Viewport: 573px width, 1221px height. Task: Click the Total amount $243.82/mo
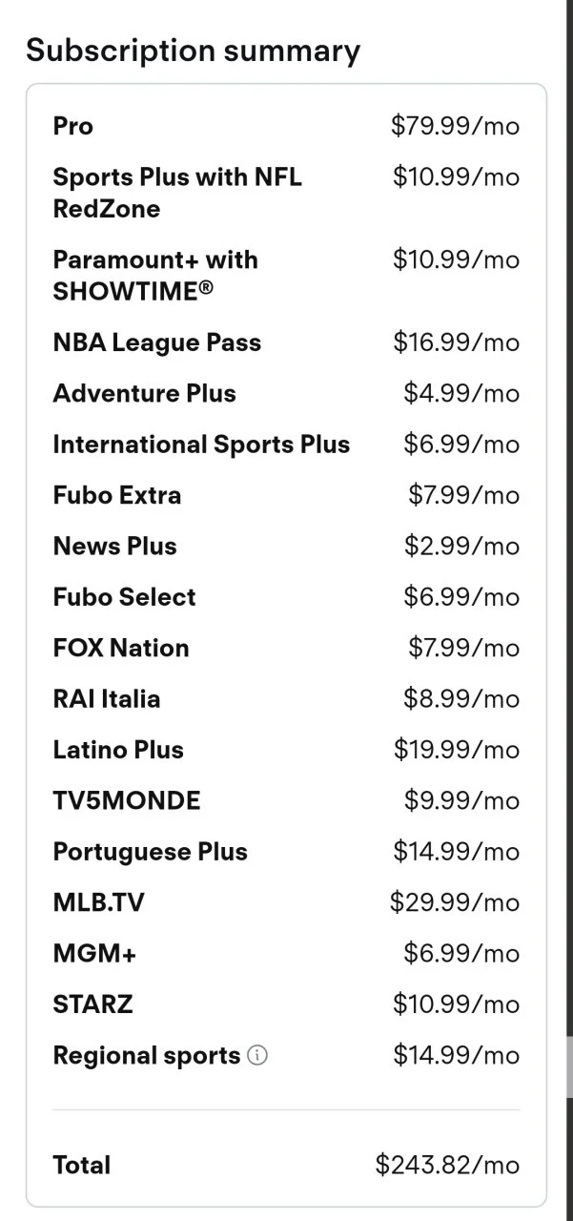point(448,1165)
